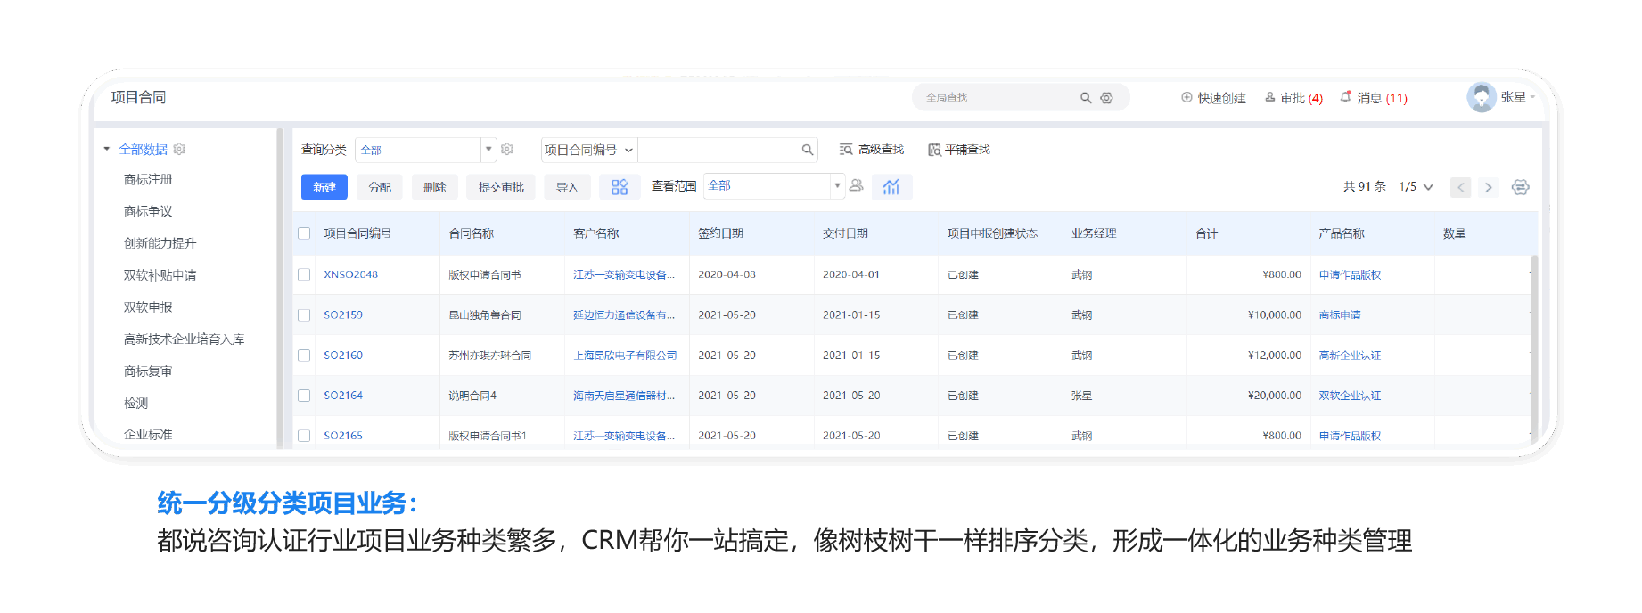Open the 1/5 page selector dropdown
Image resolution: width=1642 pixels, height=613 pixels.
(1416, 187)
